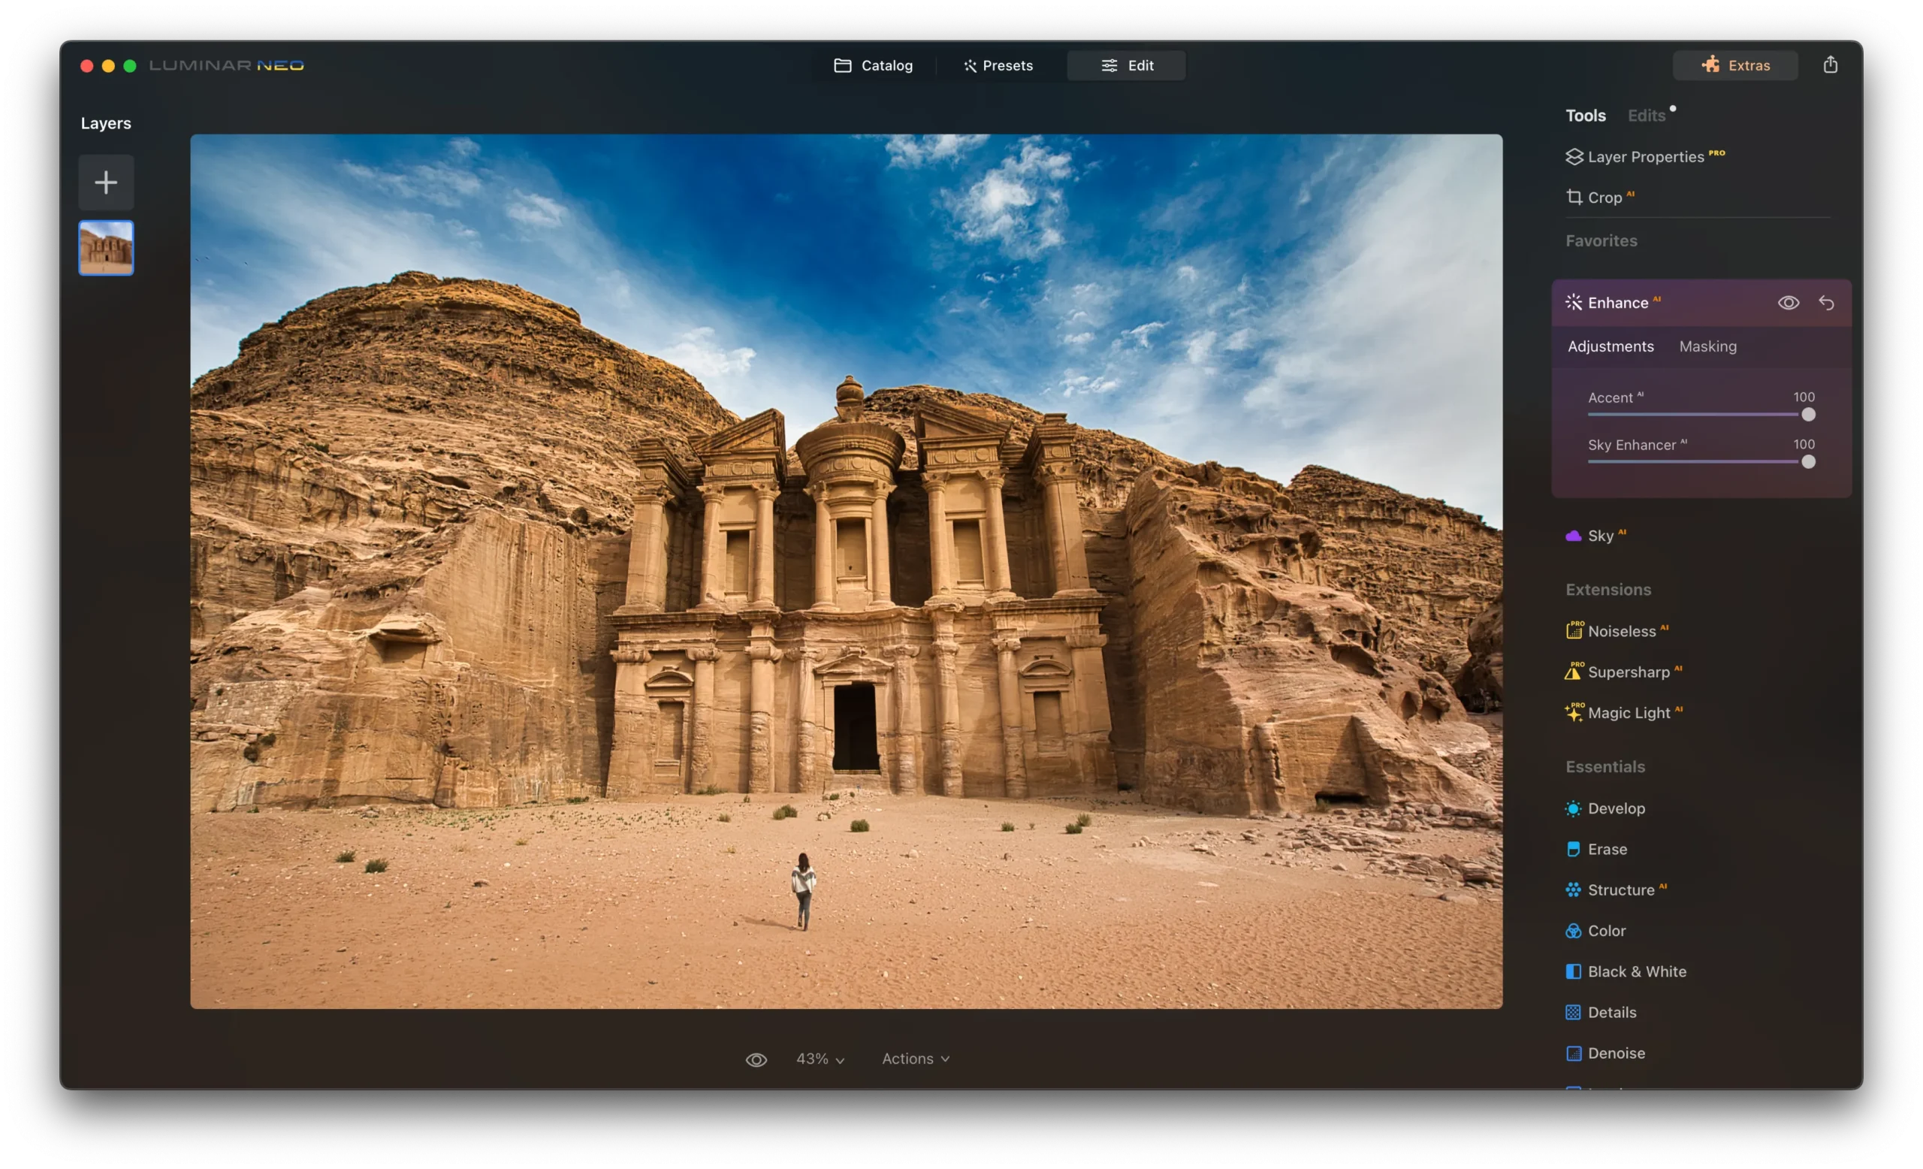Open Magic Light AI tool

pyautogui.click(x=1628, y=712)
